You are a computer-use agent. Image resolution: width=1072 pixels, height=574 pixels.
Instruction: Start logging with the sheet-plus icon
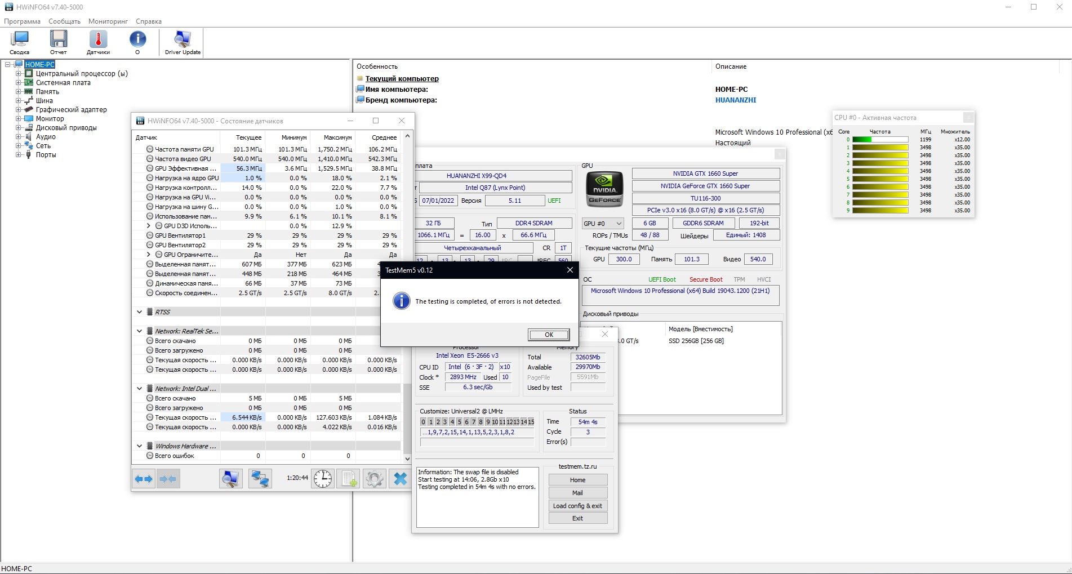[x=348, y=479]
